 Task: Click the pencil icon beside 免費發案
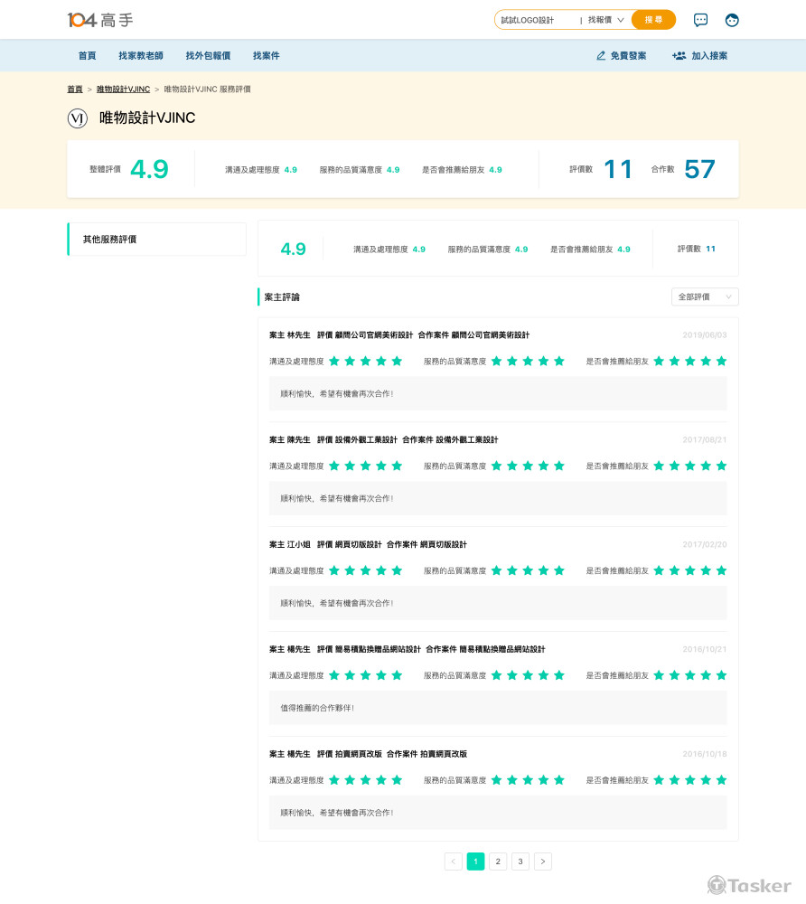pos(601,56)
